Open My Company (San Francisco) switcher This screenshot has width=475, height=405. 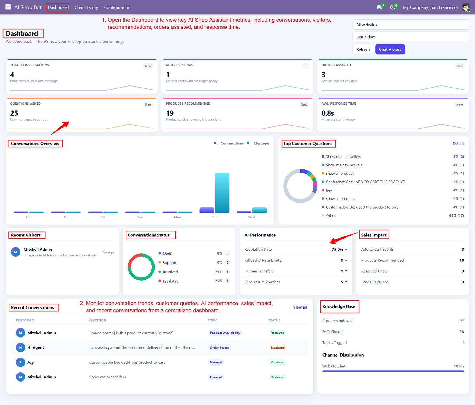click(430, 7)
